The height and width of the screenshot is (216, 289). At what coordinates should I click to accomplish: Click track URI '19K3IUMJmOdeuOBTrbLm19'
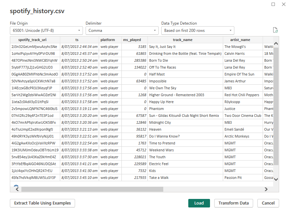click(35, 150)
